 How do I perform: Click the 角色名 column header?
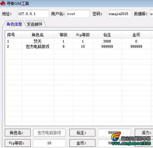click(38, 35)
